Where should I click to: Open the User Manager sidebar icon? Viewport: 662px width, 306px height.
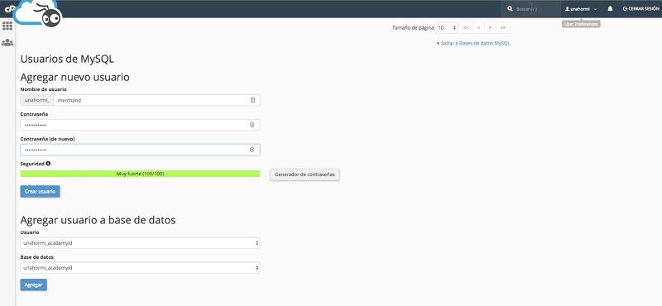[7, 43]
